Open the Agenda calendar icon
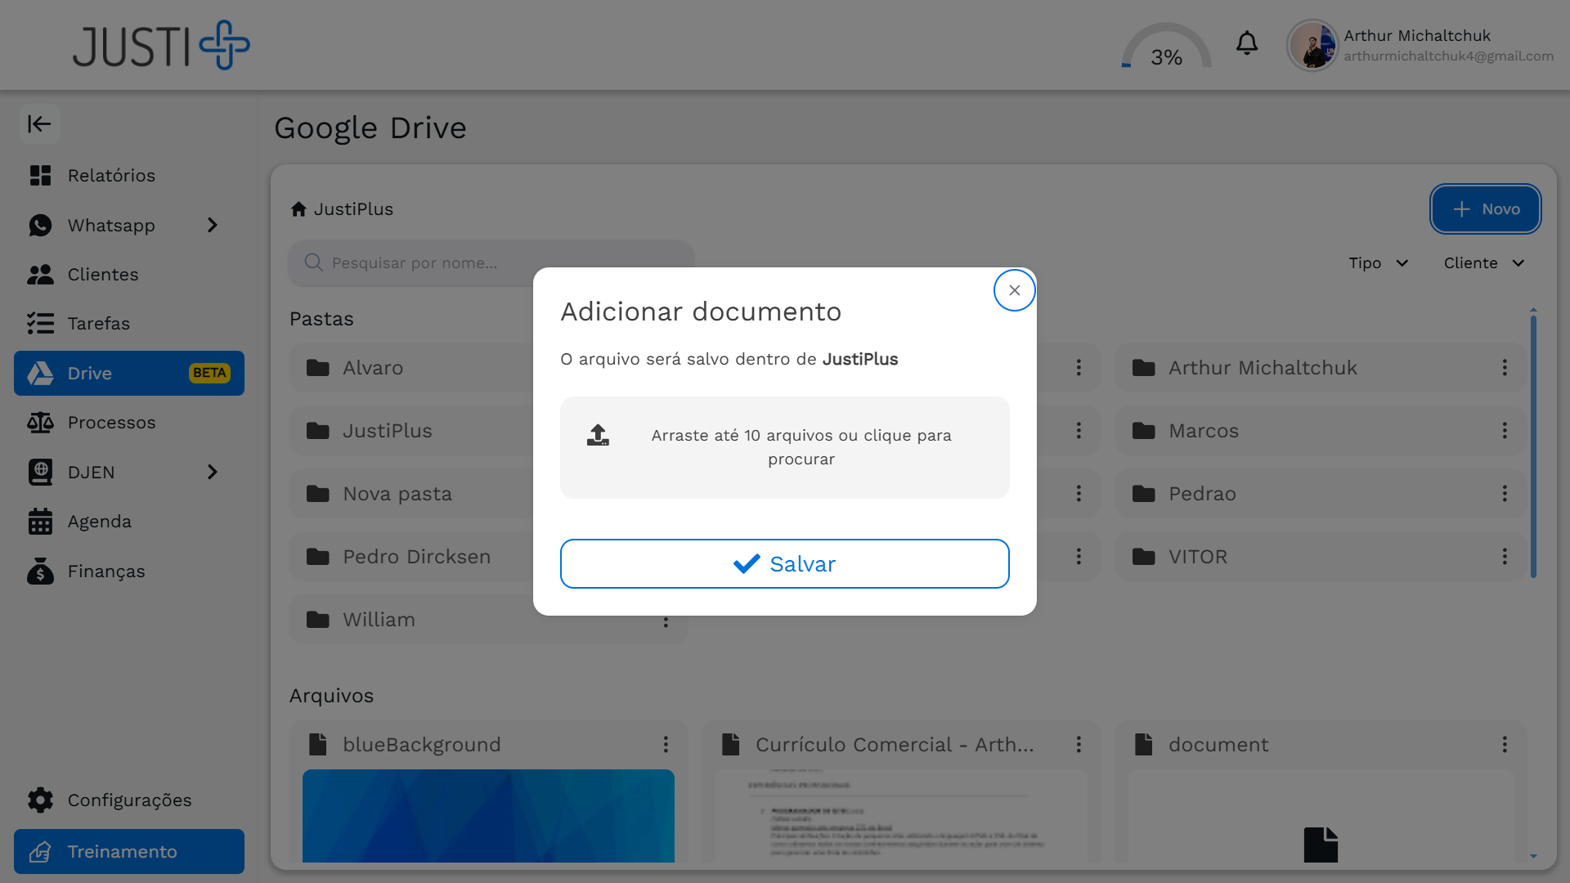1570x883 pixels. (x=41, y=521)
